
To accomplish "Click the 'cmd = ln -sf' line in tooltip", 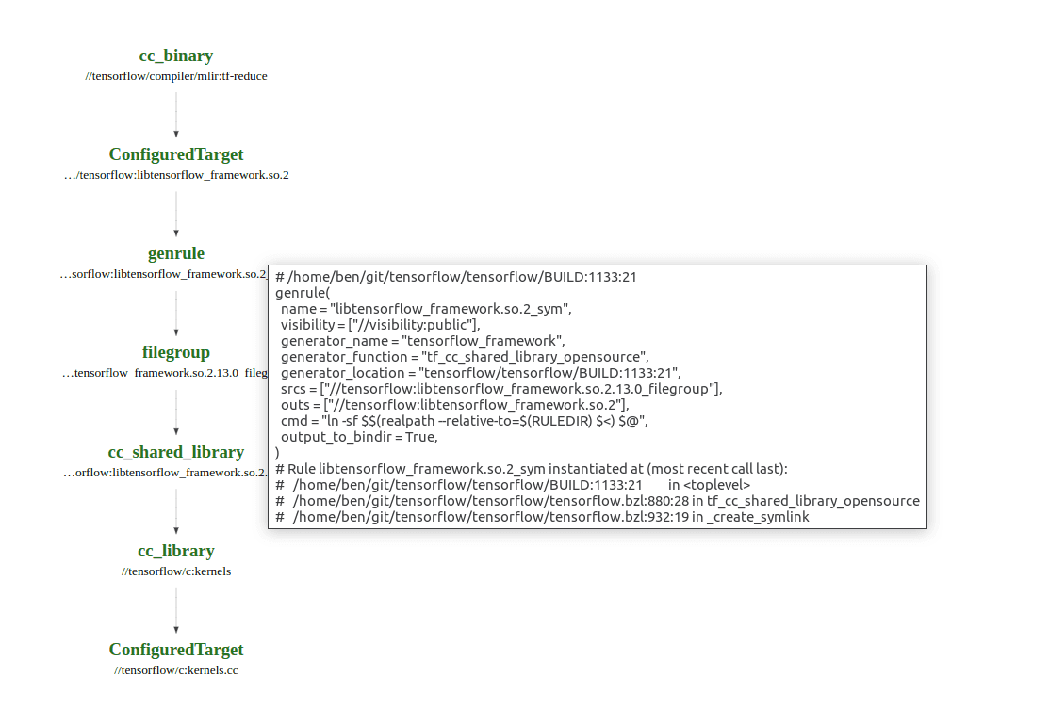I will (x=464, y=421).
